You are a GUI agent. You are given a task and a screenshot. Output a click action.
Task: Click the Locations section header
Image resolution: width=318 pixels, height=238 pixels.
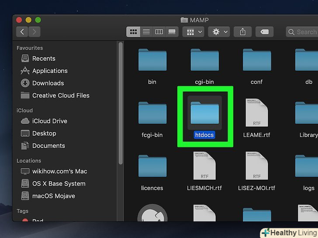point(29,161)
